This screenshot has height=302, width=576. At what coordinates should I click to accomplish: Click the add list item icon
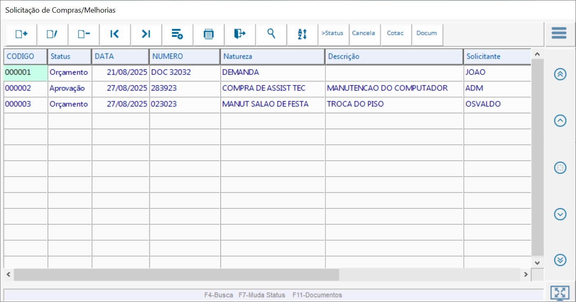(177, 34)
